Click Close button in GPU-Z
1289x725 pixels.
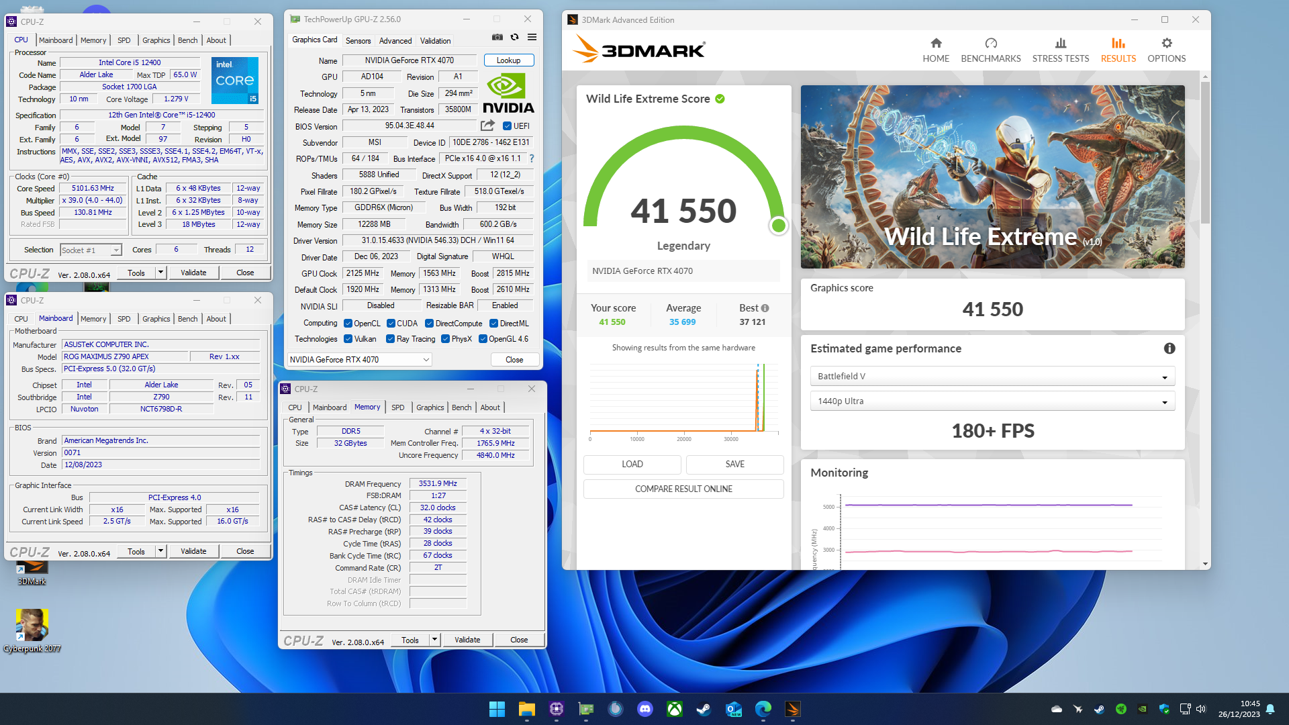514,360
